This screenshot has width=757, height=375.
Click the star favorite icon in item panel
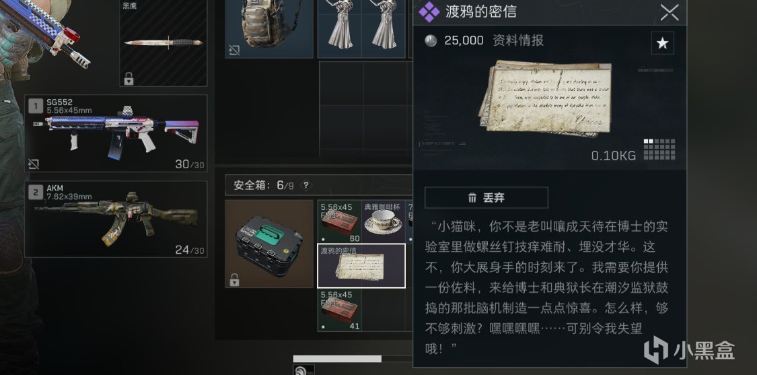(x=662, y=44)
